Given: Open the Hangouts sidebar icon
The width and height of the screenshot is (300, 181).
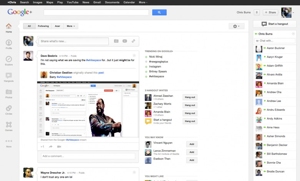Looking at the screenshot, I should click(x=8, y=75).
